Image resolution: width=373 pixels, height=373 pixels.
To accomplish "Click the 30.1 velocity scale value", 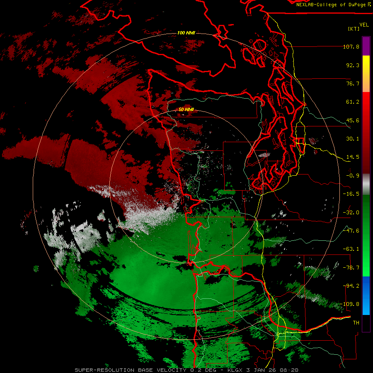I will tap(353, 139).
